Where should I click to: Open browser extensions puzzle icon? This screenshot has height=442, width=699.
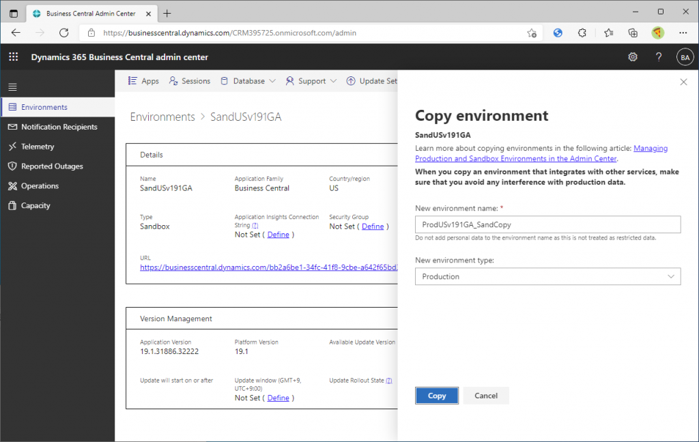point(582,33)
